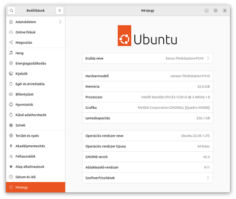Click the Ubuntu 22.04.1 LTS value

coord(195,136)
